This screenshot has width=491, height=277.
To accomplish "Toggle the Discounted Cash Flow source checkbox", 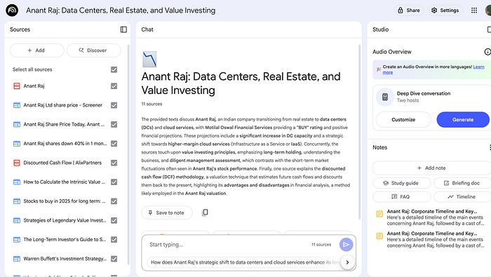I will pyautogui.click(x=114, y=163).
